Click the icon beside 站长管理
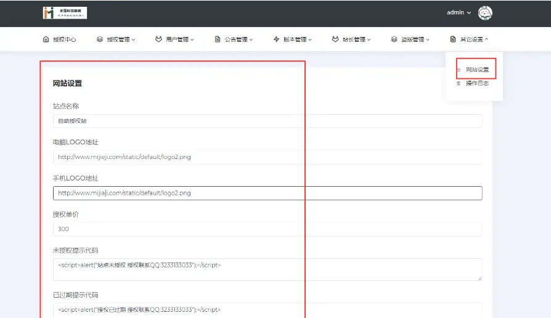Screen dimensions: 551x318 tap(335, 39)
